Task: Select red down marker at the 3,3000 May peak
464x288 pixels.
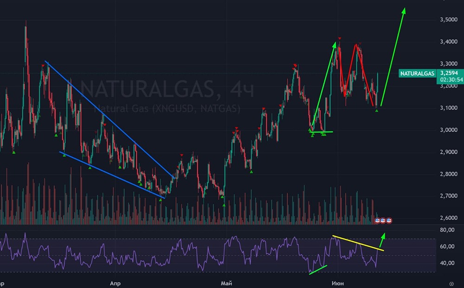Action: (x=295, y=65)
